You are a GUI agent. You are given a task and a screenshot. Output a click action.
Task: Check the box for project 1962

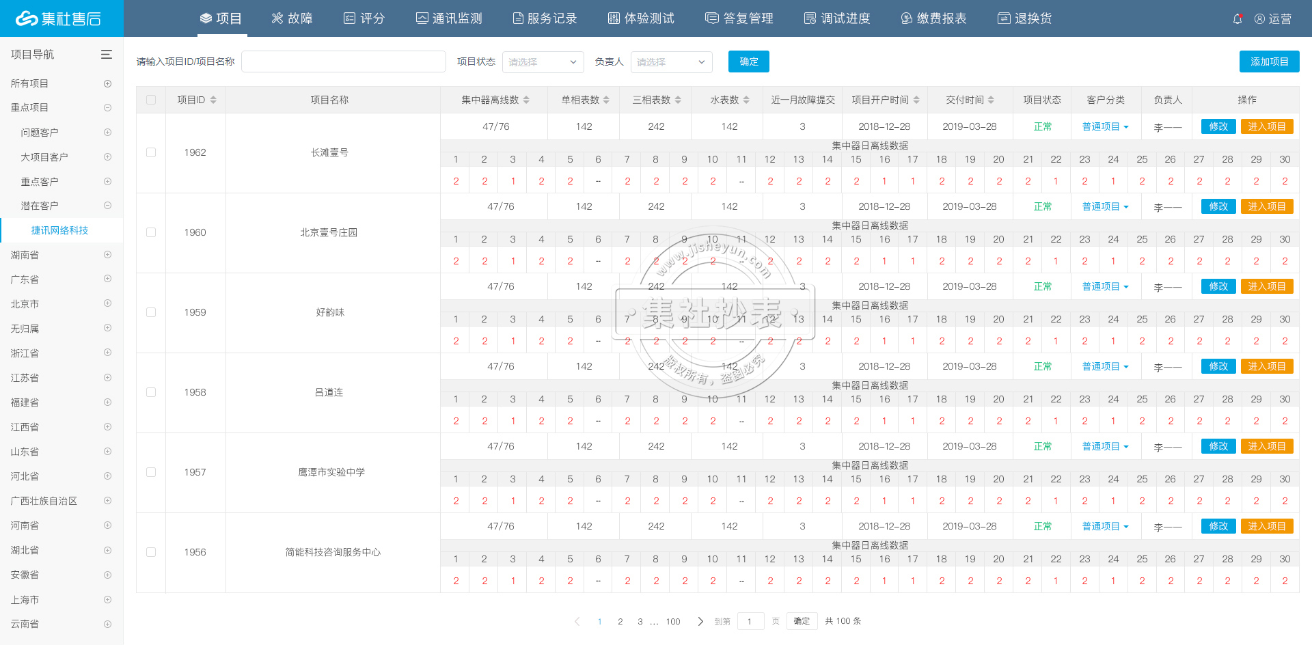coord(151,152)
